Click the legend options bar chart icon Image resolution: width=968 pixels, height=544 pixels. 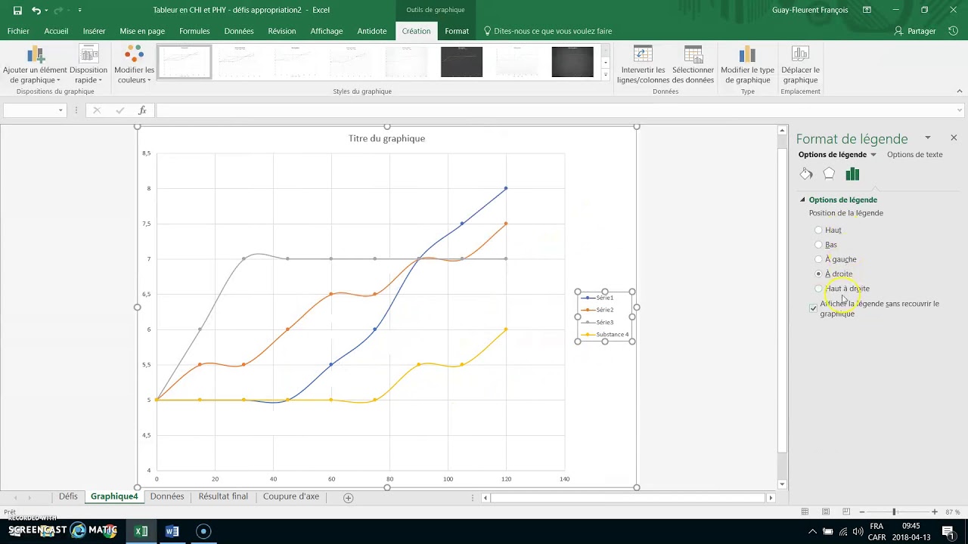(x=852, y=174)
